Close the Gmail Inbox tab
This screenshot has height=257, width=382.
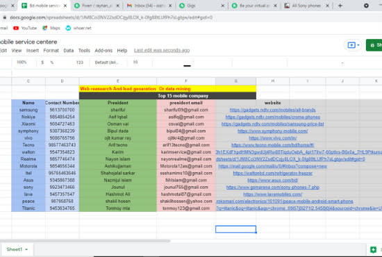coord(170,6)
